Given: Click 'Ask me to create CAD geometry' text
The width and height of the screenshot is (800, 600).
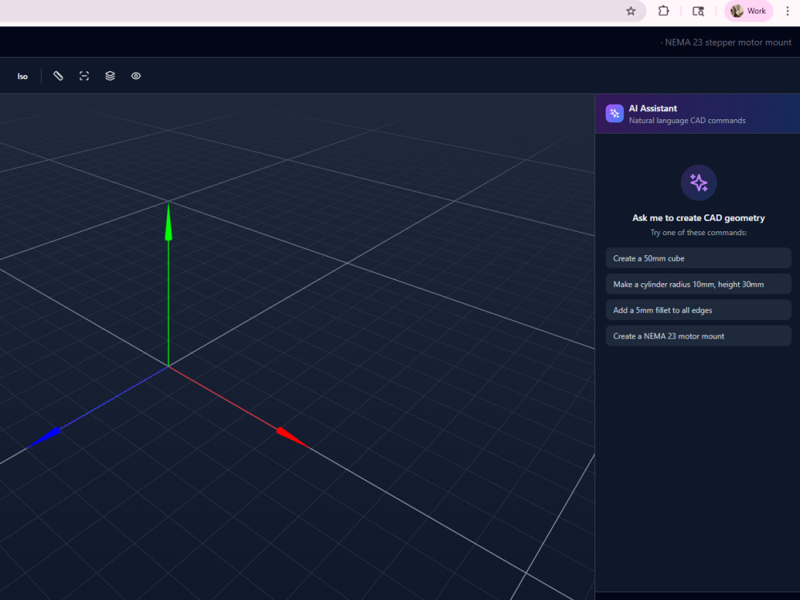Looking at the screenshot, I should point(698,218).
